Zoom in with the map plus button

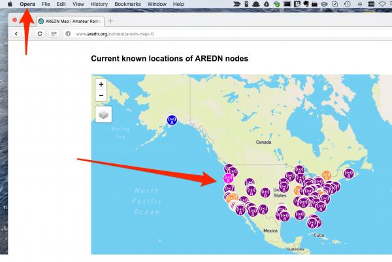point(101,84)
